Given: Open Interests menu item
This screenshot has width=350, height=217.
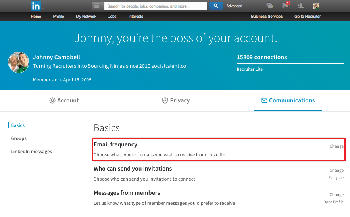Looking at the screenshot, I should click(136, 17).
